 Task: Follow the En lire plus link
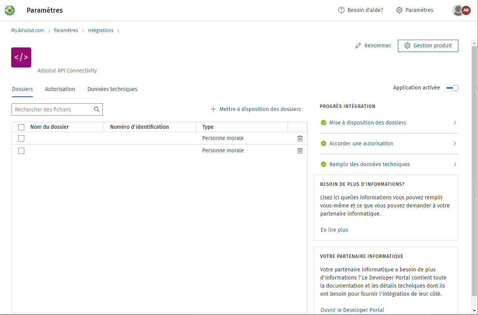tap(334, 230)
